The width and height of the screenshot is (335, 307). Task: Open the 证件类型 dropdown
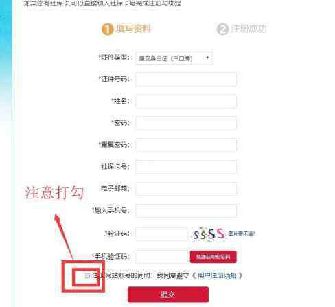tap(174, 58)
